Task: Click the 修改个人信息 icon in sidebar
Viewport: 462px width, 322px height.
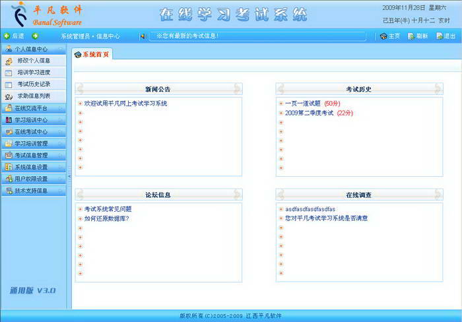Action: coord(9,61)
